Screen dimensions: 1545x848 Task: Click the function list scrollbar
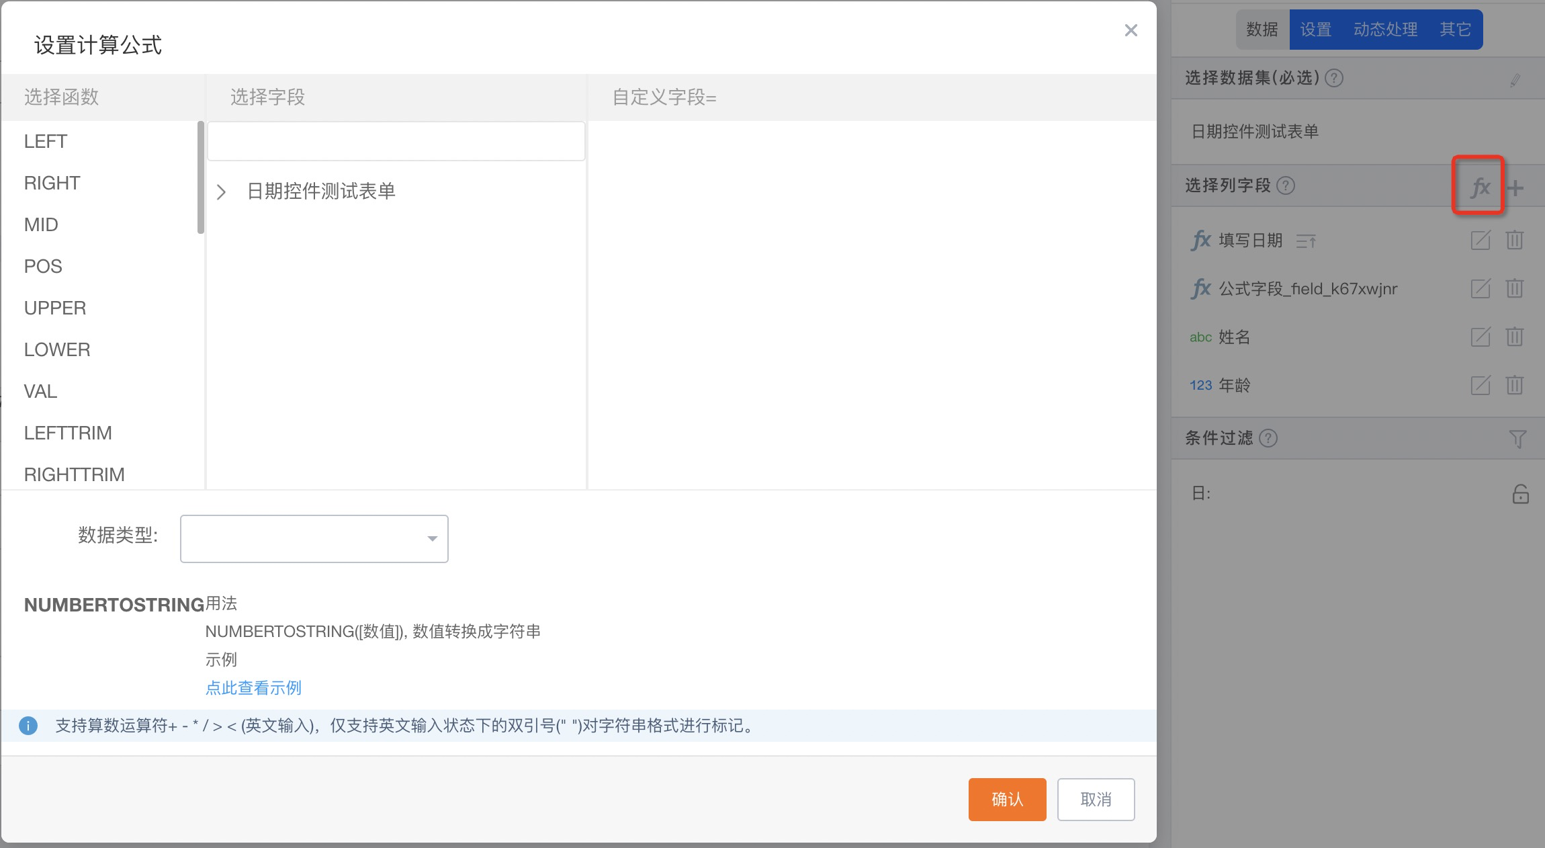click(200, 178)
